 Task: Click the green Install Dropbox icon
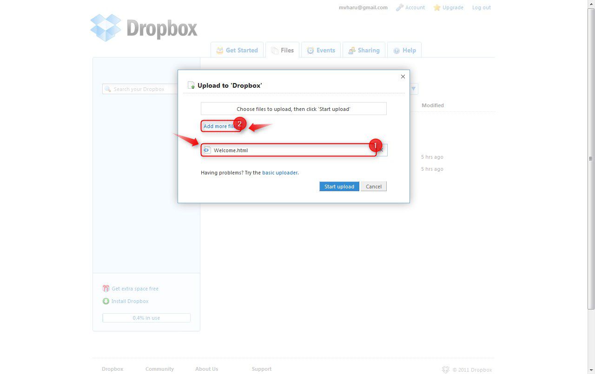pos(106,301)
